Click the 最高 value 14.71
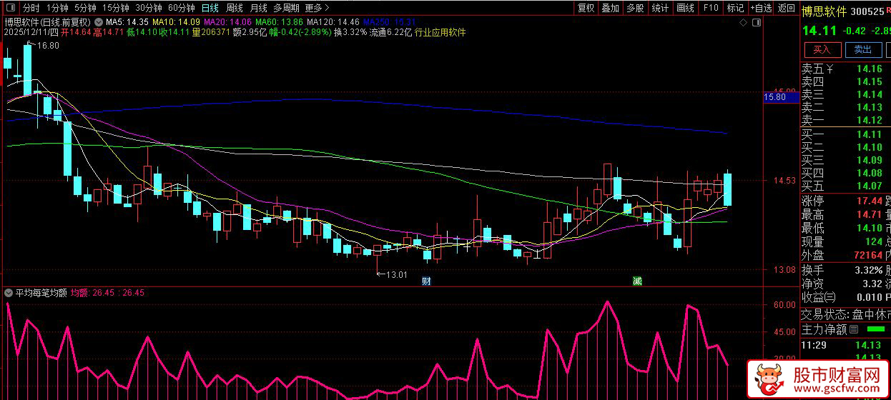The image size is (891, 400). 869,214
